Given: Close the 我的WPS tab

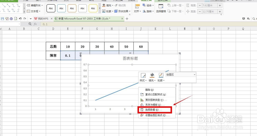Looking at the screenshot, I should (52, 19).
